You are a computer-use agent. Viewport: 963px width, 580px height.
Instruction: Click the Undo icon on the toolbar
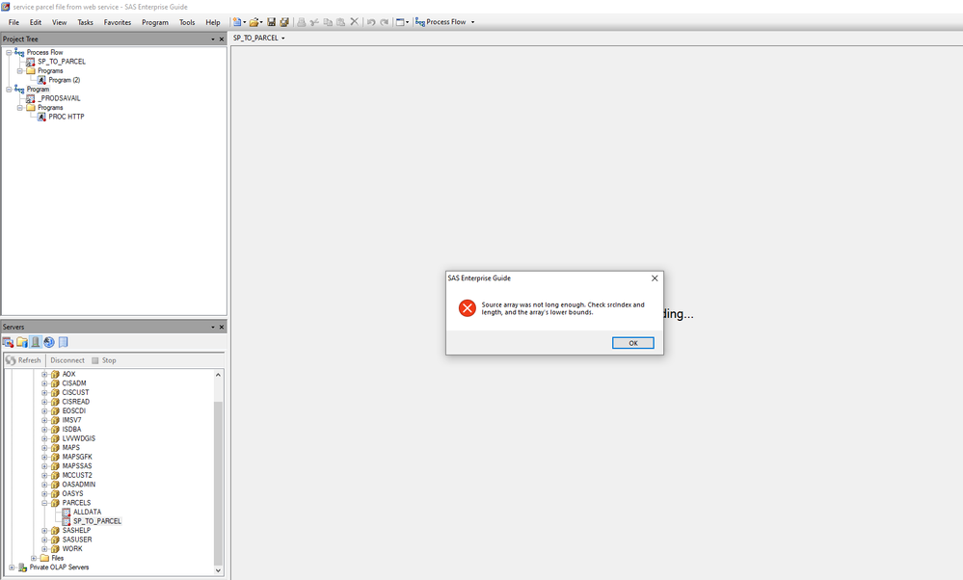tap(371, 21)
